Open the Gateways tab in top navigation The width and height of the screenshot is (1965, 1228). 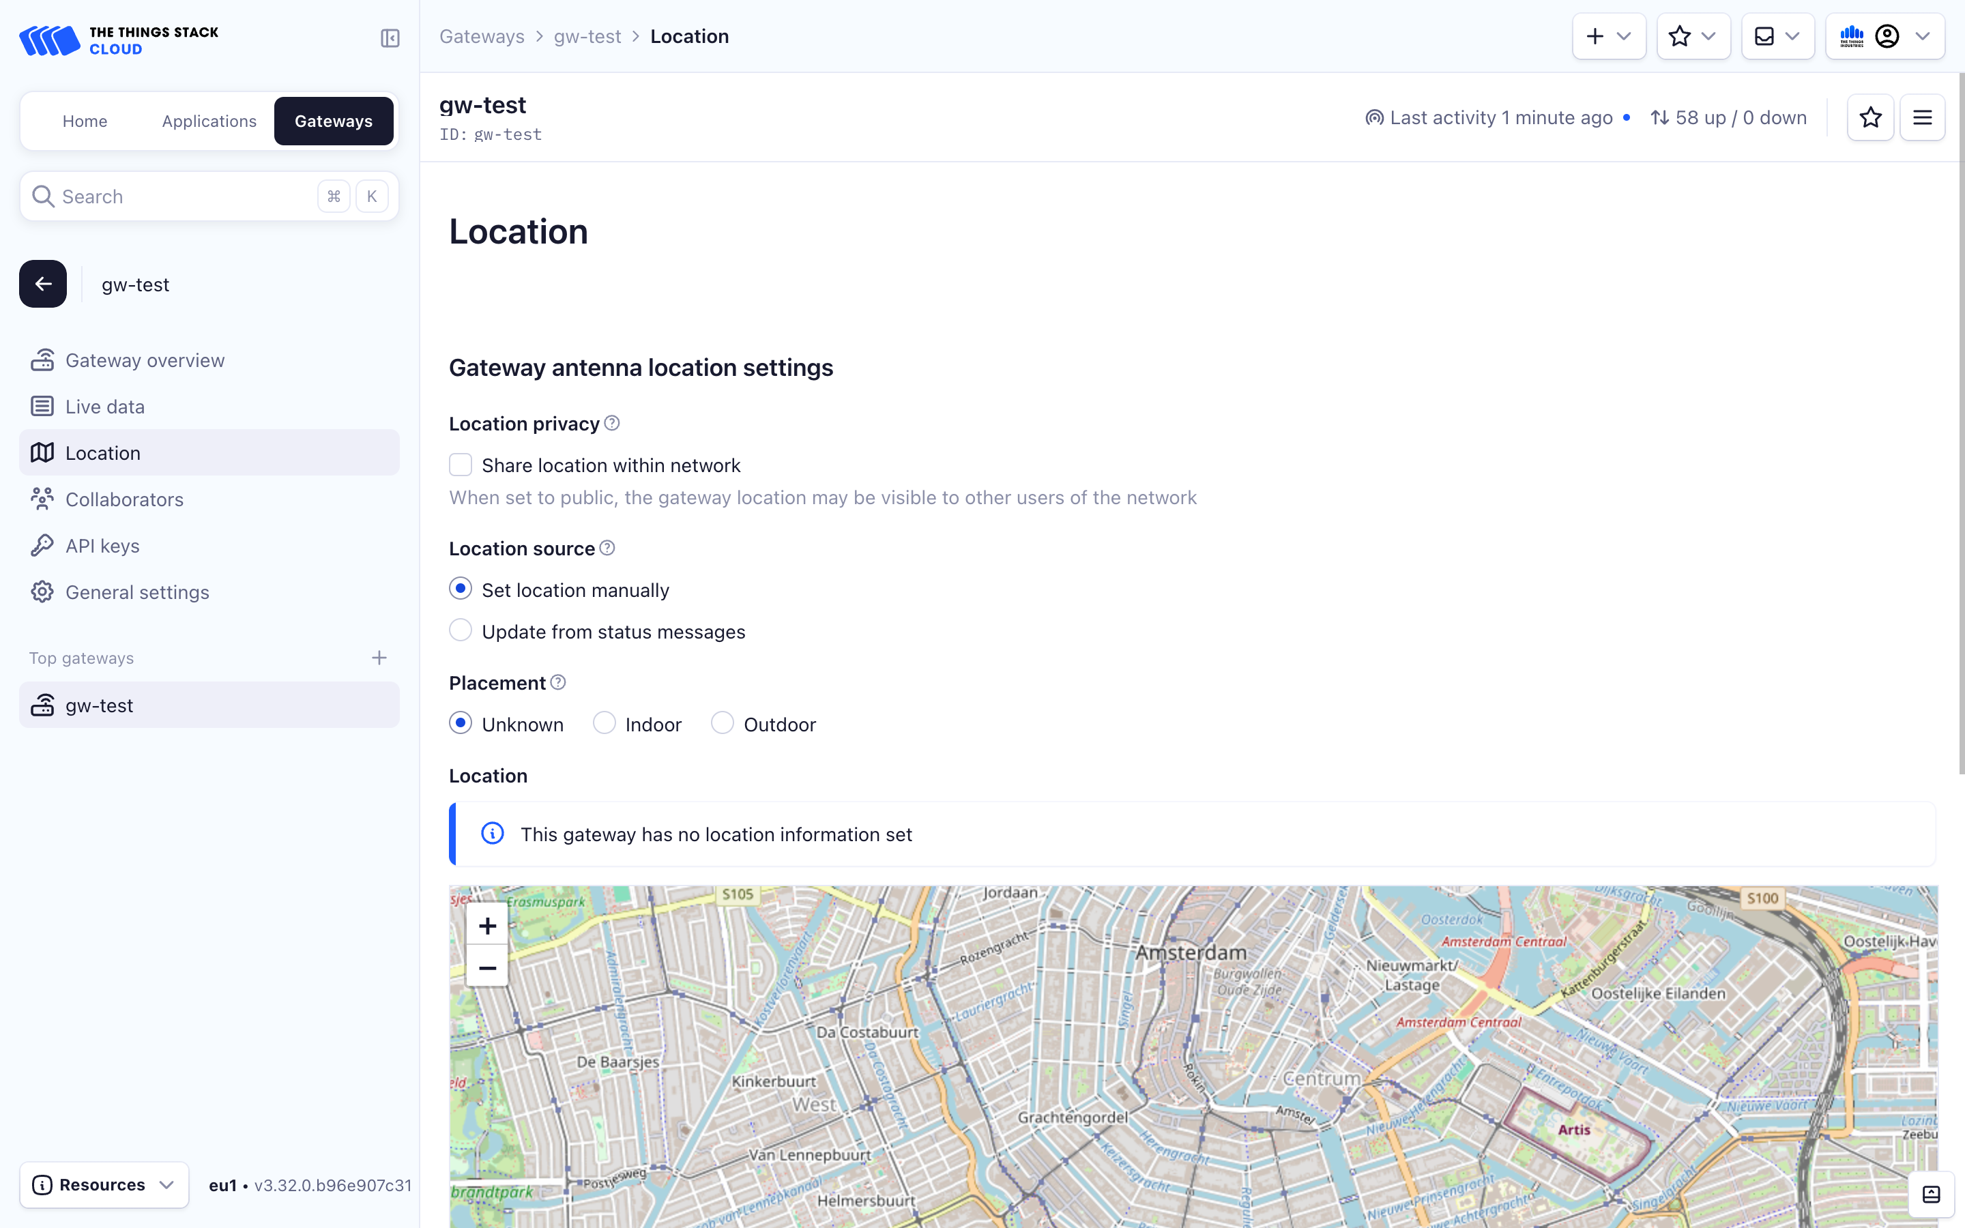[332, 120]
